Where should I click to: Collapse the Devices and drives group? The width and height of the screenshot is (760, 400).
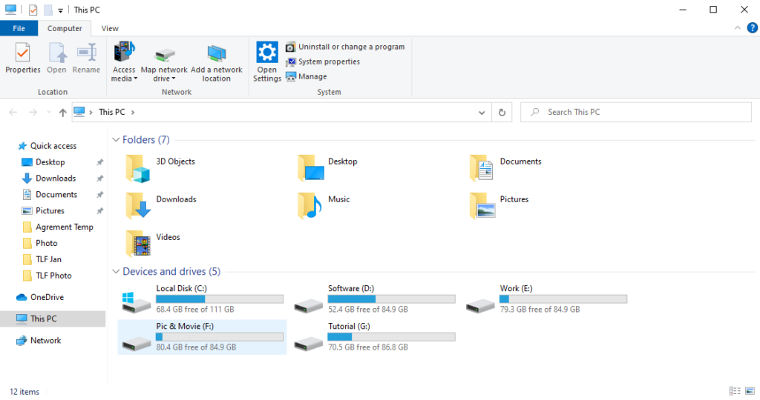[116, 272]
